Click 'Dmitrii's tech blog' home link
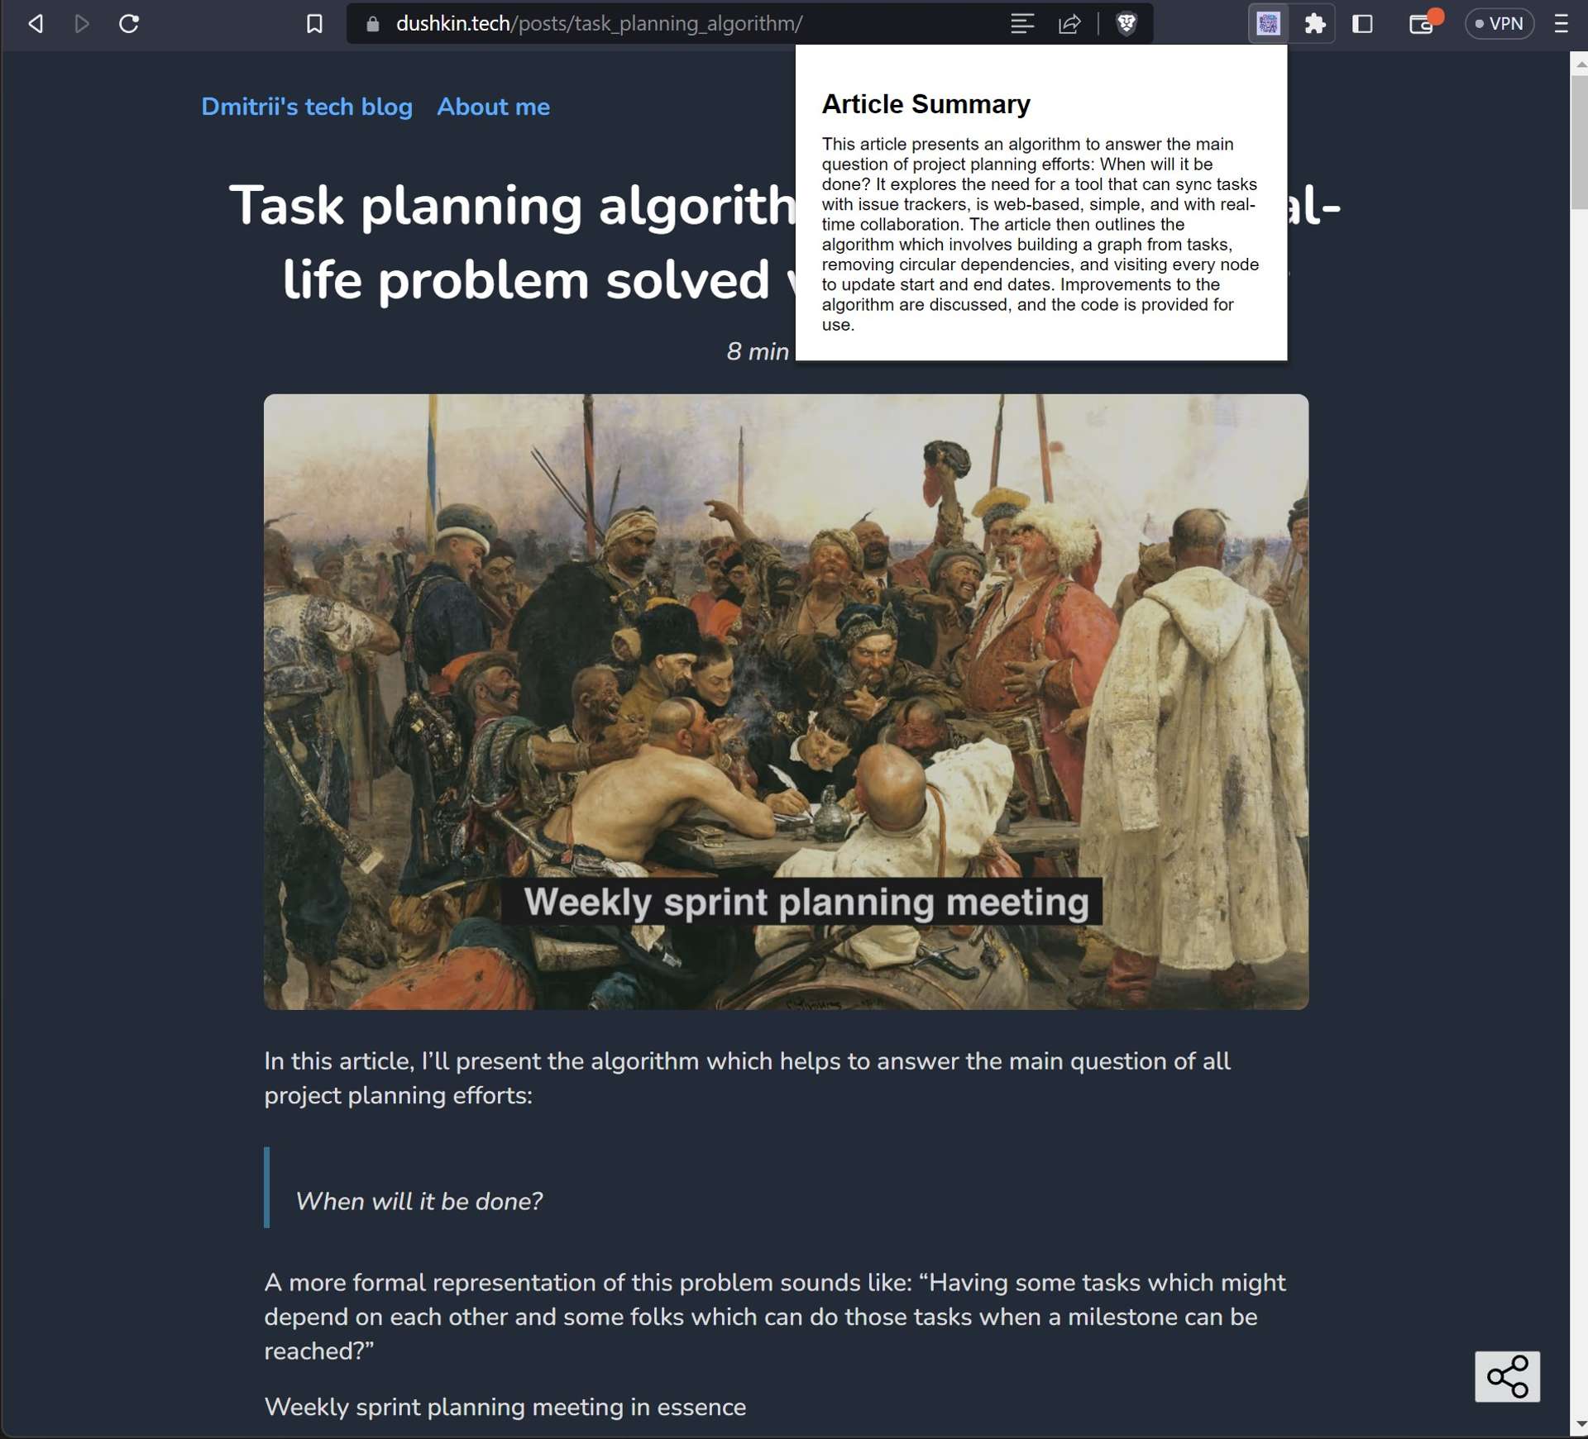1588x1439 pixels. tap(306, 107)
